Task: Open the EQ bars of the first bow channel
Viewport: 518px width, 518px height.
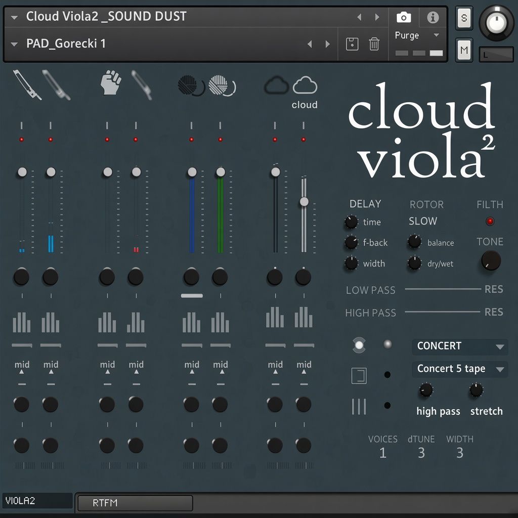Action: pyautogui.click(x=22, y=322)
